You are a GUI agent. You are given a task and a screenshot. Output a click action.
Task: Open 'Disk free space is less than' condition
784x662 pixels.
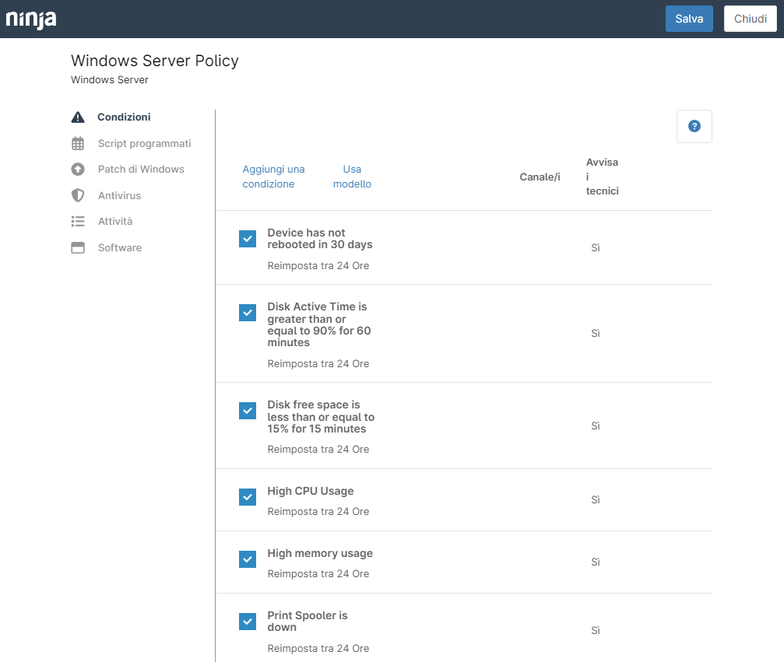(321, 417)
